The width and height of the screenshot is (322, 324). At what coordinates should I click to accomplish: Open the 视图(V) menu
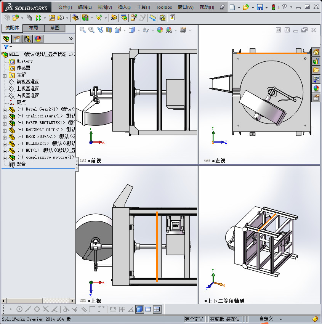click(x=105, y=7)
